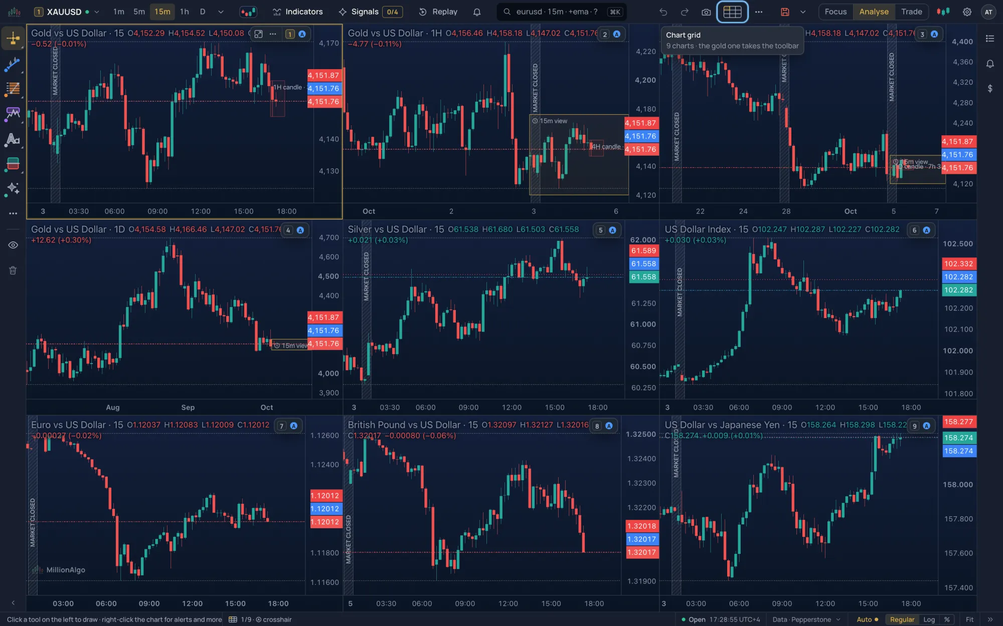Image resolution: width=1003 pixels, height=626 pixels.
Task: Toggle Auto scale in the status bar
Action: click(867, 619)
